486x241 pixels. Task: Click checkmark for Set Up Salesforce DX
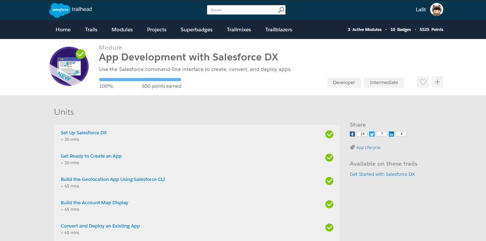pos(329,134)
